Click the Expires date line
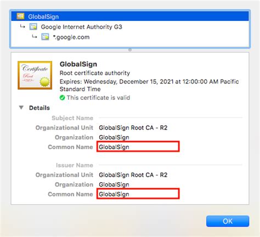260x237 pixels. tap(149, 85)
